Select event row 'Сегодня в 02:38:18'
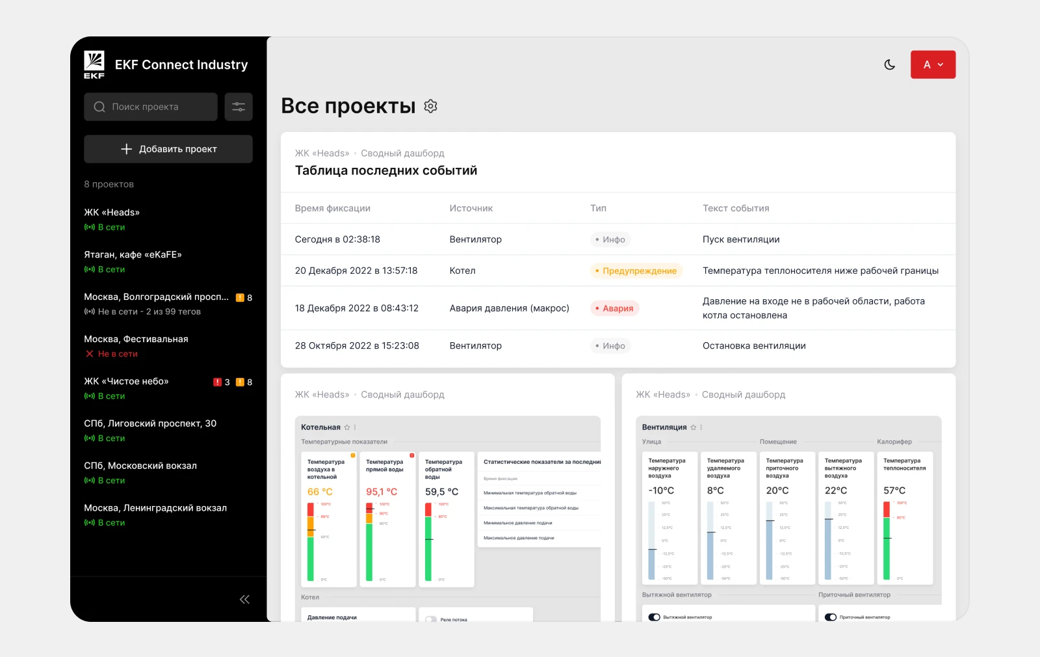This screenshot has width=1040, height=657. [x=618, y=239]
